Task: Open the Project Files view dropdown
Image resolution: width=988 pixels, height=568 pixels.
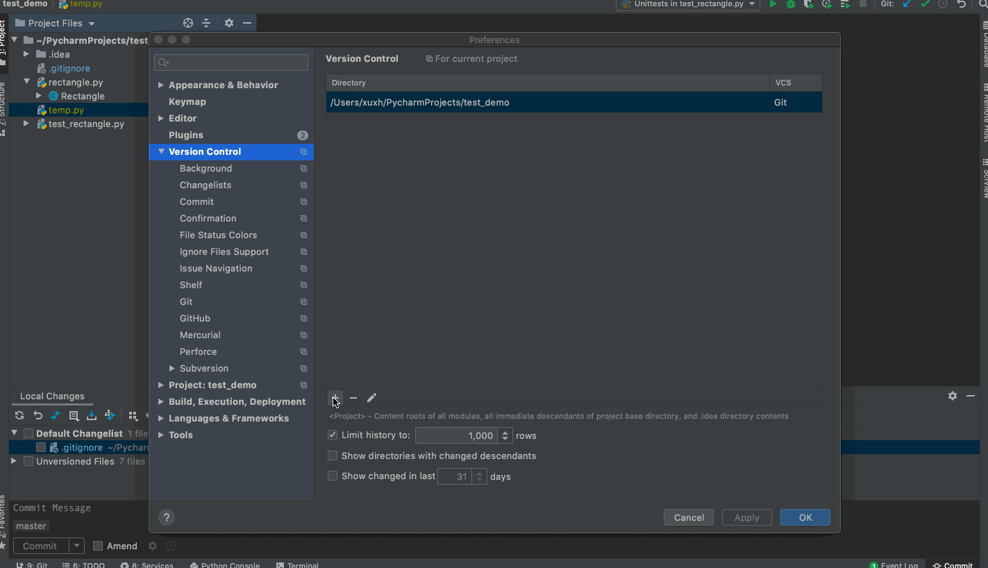Action: [x=91, y=24]
